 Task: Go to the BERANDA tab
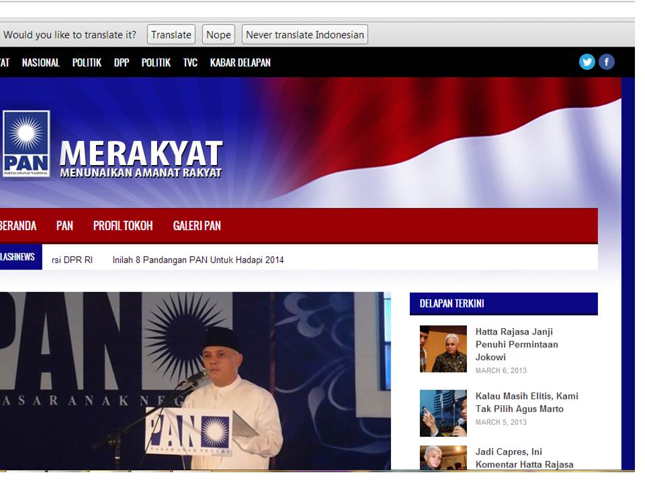tap(18, 226)
